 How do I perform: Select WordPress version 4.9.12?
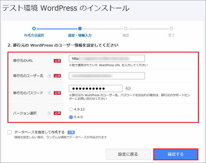pos(71,109)
